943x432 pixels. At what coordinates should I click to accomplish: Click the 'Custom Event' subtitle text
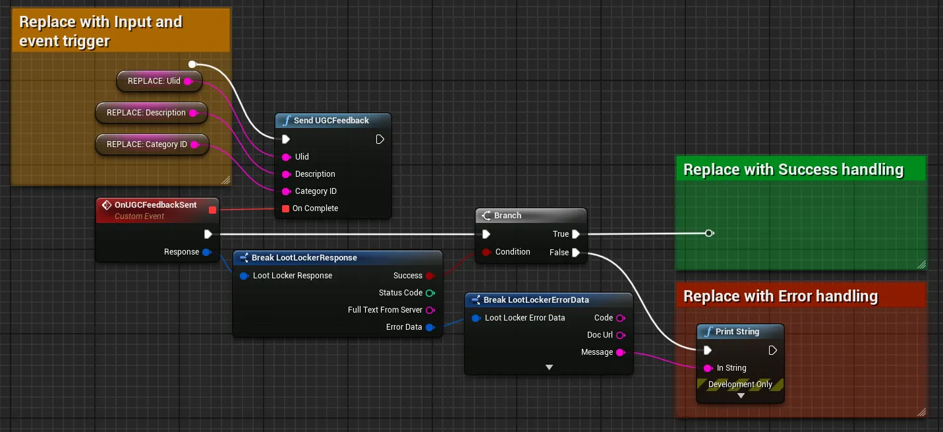140,216
